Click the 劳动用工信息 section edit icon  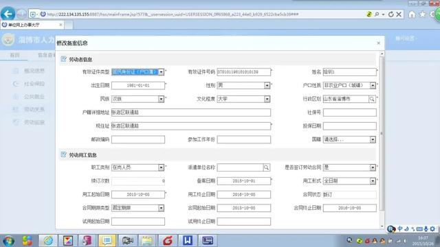(x=64, y=154)
